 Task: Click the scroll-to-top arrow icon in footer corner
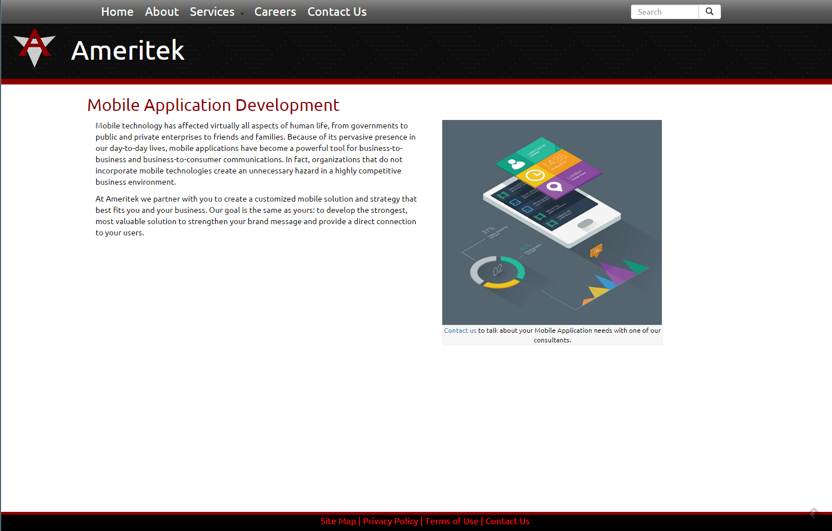813,512
